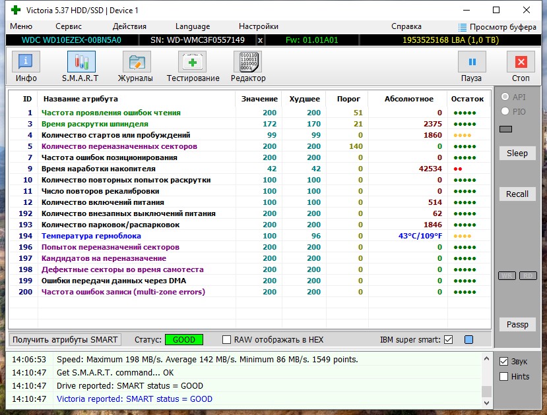Open the Меню menu
The width and height of the screenshot is (547, 415).
coord(21,26)
